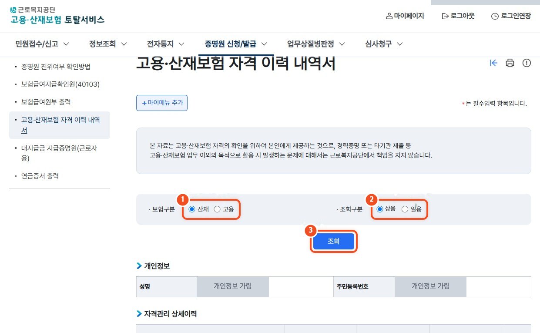Click the 주민등록번호 개인정보 가림 cell
Viewport: 540px width, 333px height.
(x=431, y=286)
